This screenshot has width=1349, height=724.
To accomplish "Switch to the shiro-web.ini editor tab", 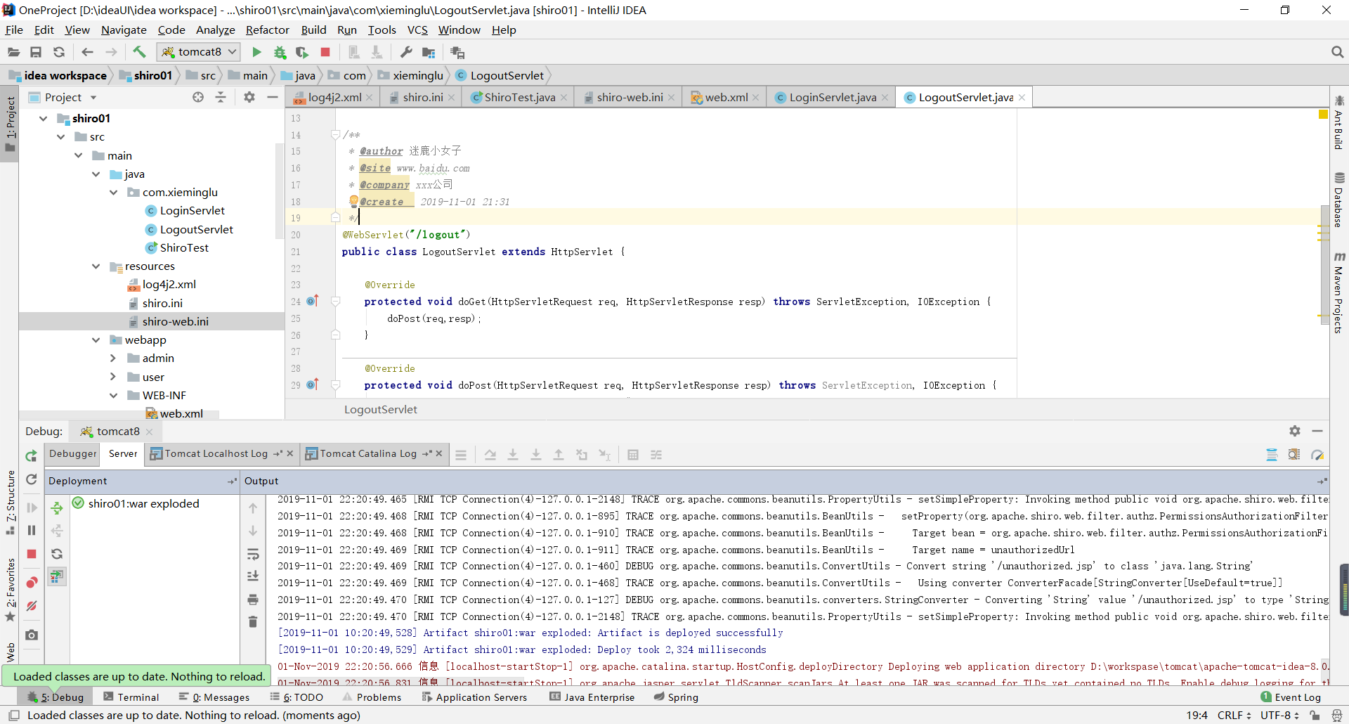I will tap(627, 97).
